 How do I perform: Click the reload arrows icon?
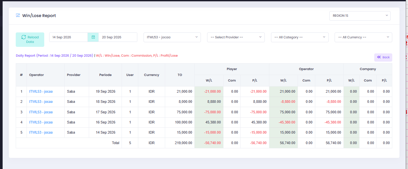pyautogui.click(x=24, y=37)
